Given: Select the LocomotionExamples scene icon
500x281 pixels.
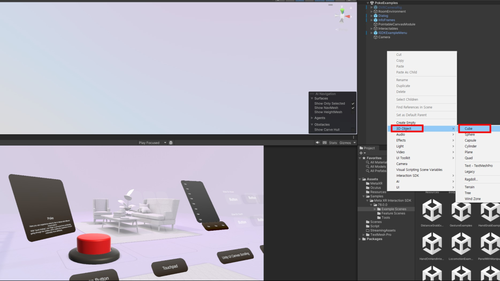Looking at the screenshot, I should [x=461, y=244].
